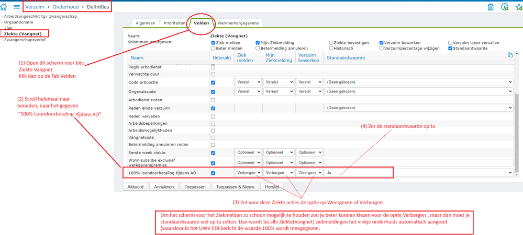523x235 pixels.
Task: Click the Standaardwaarde column header
Action: click(346, 58)
